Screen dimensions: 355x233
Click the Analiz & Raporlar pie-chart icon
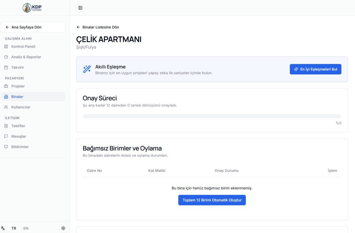(6, 57)
